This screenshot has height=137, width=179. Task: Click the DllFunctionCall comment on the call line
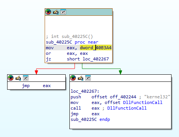point(127,108)
